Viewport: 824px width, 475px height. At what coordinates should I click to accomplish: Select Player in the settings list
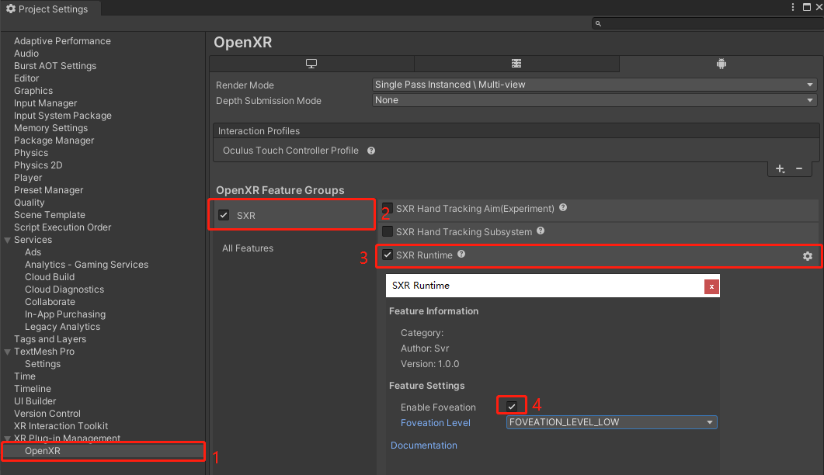pos(28,178)
